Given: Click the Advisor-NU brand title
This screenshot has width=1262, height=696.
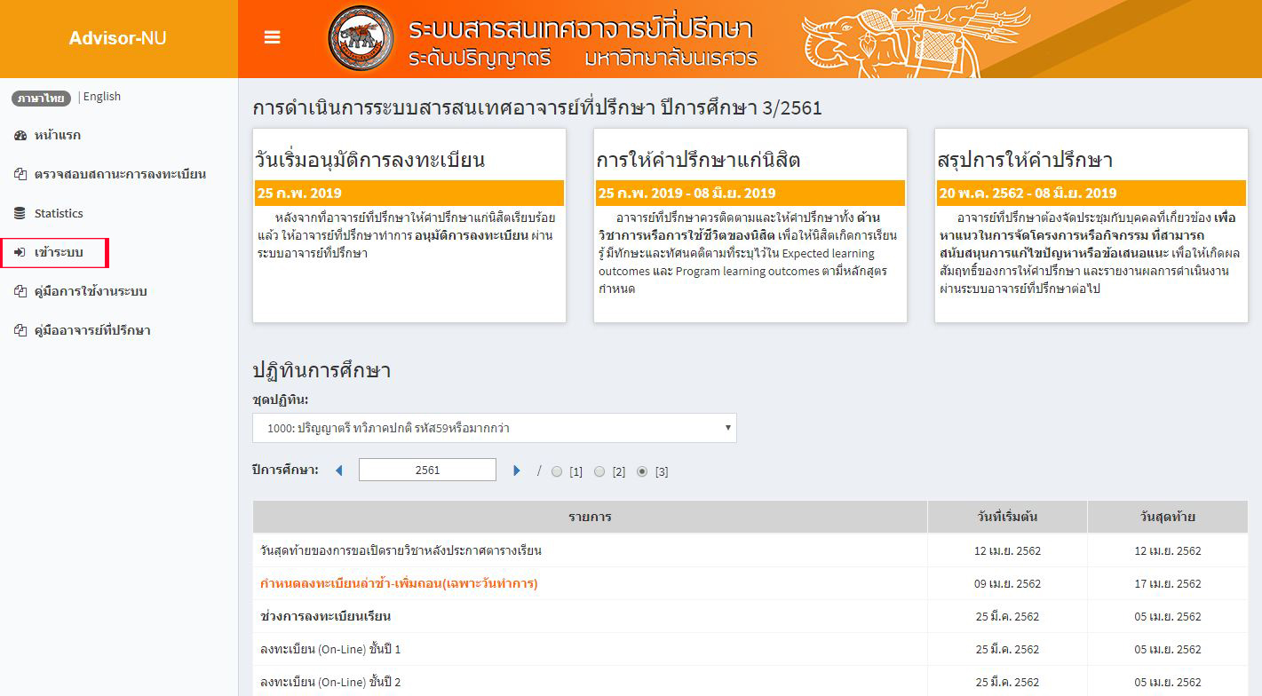Looking at the screenshot, I should (117, 38).
